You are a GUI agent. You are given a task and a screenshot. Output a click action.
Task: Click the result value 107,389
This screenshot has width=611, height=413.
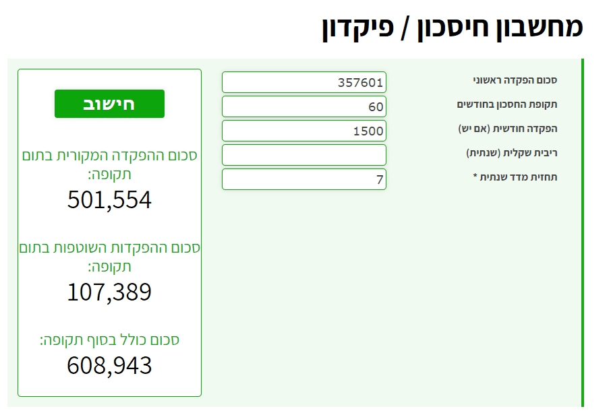[109, 292]
